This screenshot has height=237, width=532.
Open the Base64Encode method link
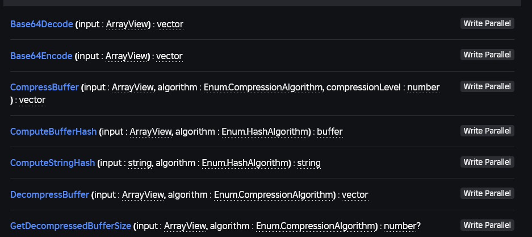coord(41,56)
